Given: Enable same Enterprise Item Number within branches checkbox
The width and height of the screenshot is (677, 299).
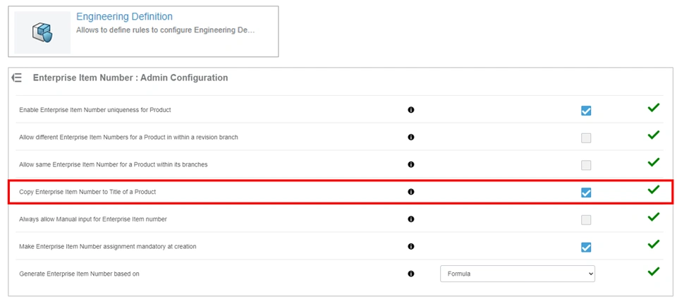Looking at the screenshot, I should pos(586,165).
